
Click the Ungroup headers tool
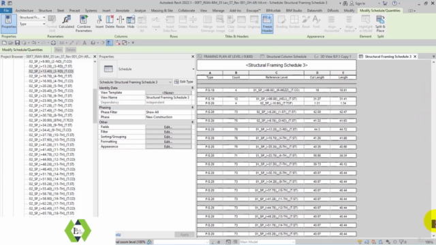[253, 22]
